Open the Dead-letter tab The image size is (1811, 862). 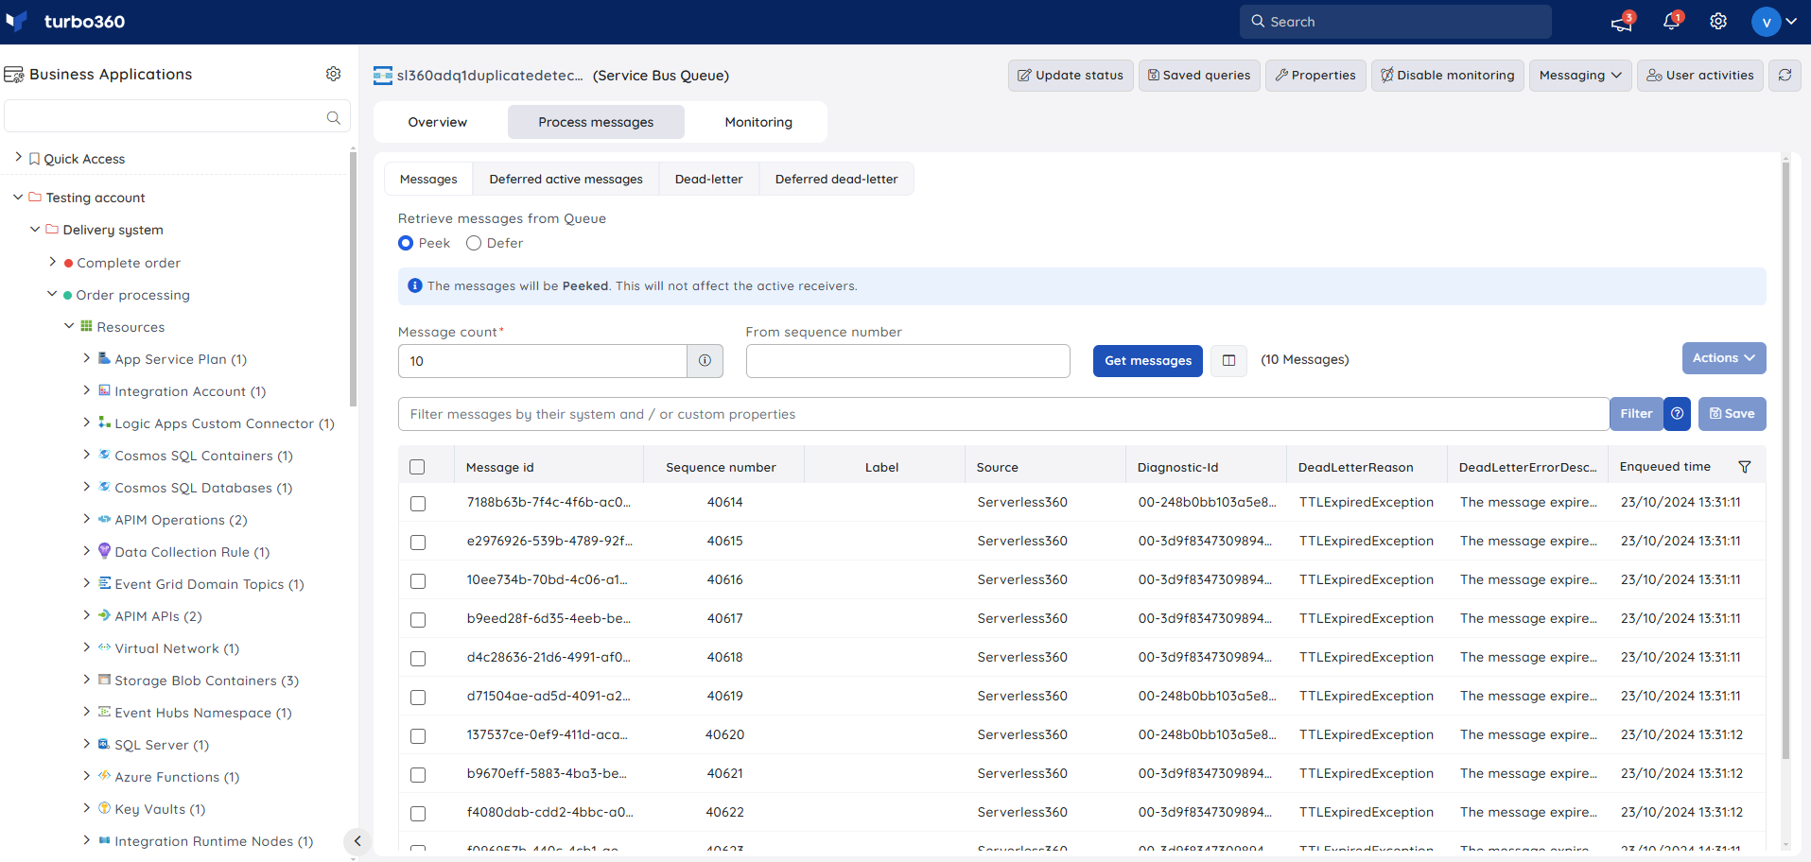click(x=708, y=179)
